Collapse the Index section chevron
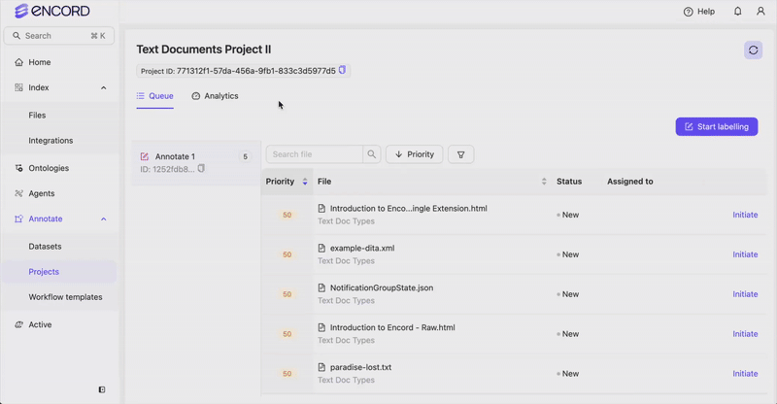 pyautogui.click(x=104, y=87)
